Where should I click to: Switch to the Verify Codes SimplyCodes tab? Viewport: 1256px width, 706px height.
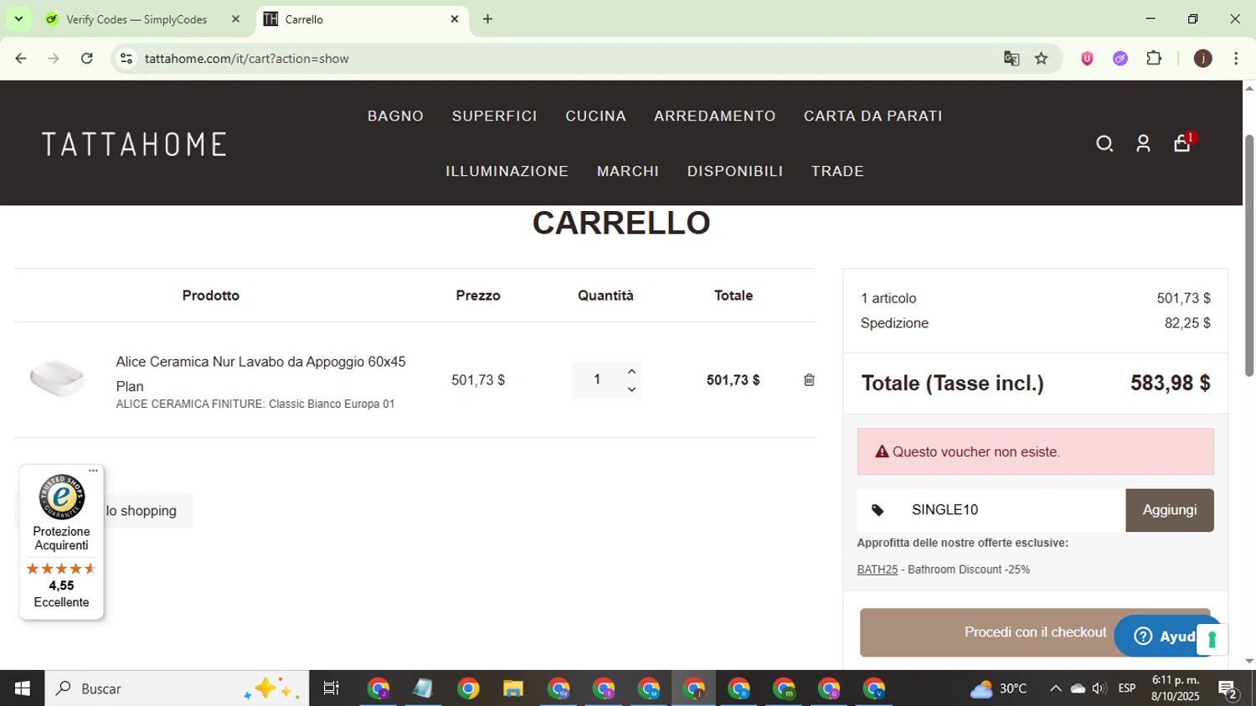pyautogui.click(x=136, y=19)
